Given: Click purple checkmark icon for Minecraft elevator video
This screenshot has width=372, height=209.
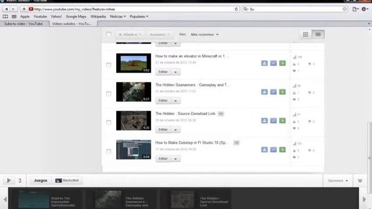Looking at the screenshot, I should pyautogui.click(x=273, y=63).
